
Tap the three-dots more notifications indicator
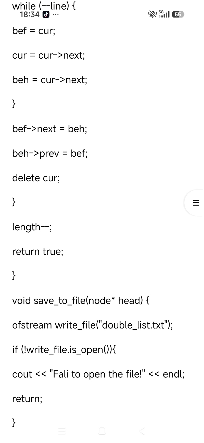click(56, 15)
